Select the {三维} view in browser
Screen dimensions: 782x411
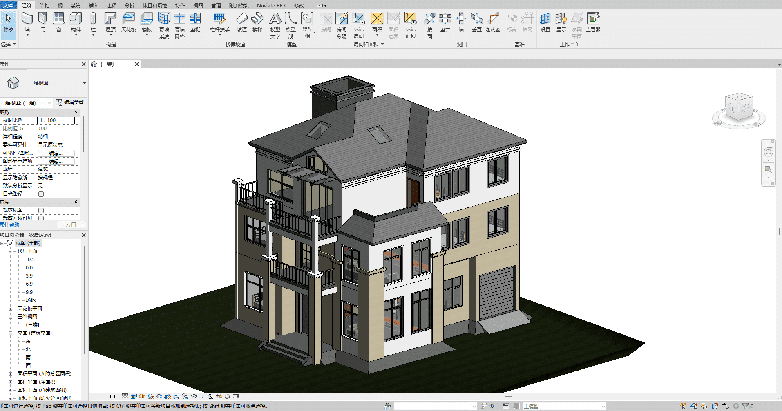33,325
